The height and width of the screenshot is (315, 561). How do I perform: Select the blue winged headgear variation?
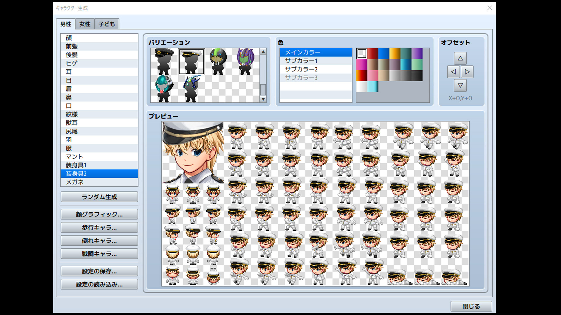tap(191, 88)
